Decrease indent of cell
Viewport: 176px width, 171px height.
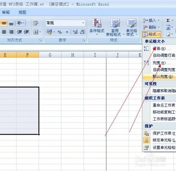point(19,32)
